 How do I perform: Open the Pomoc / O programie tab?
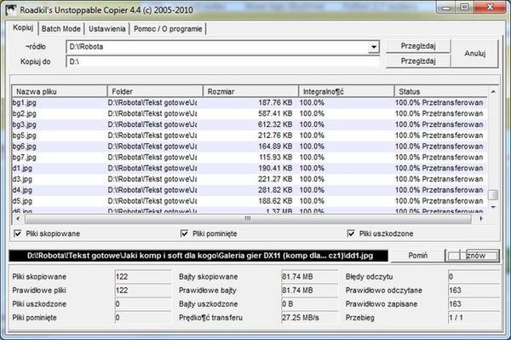pyautogui.click(x=168, y=29)
